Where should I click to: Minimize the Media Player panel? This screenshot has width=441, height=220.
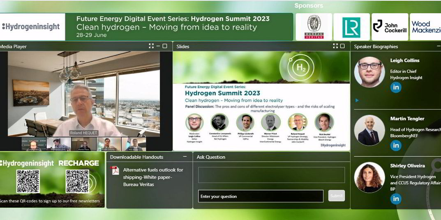tap(158, 46)
